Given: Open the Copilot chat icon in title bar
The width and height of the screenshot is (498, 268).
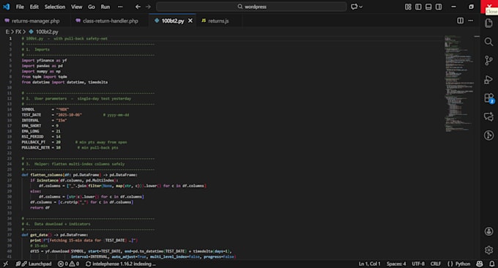Looking at the screenshot, I should [354, 7].
